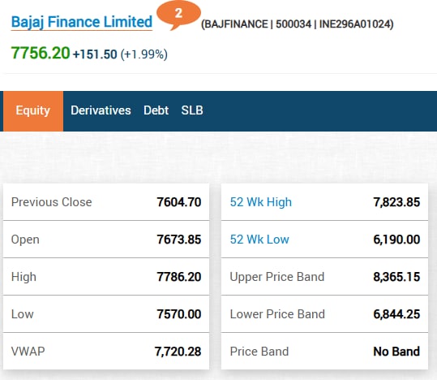
Task: Open the 52 Wk Low link
Action: pyautogui.click(x=259, y=240)
